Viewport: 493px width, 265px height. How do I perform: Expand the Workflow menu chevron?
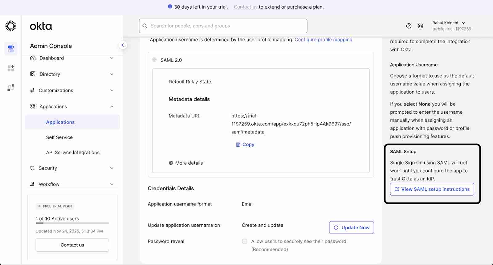click(112, 184)
